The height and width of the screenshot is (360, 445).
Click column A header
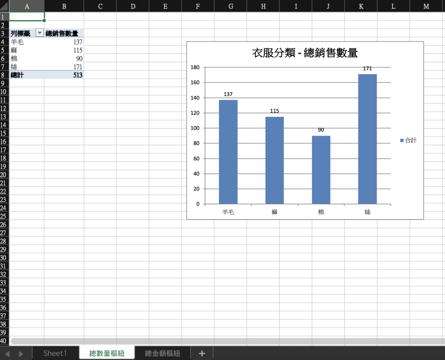click(x=27, y=6)
